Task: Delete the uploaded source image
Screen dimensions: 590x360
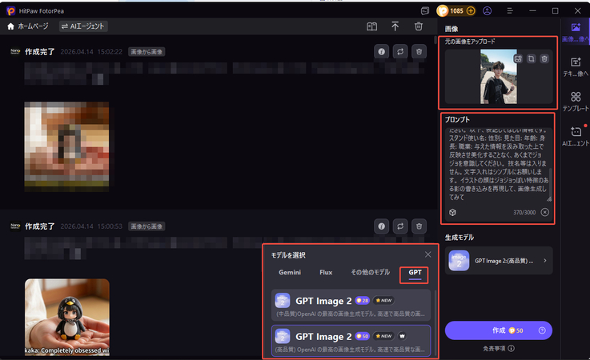Action: click(x=544, y=58)
